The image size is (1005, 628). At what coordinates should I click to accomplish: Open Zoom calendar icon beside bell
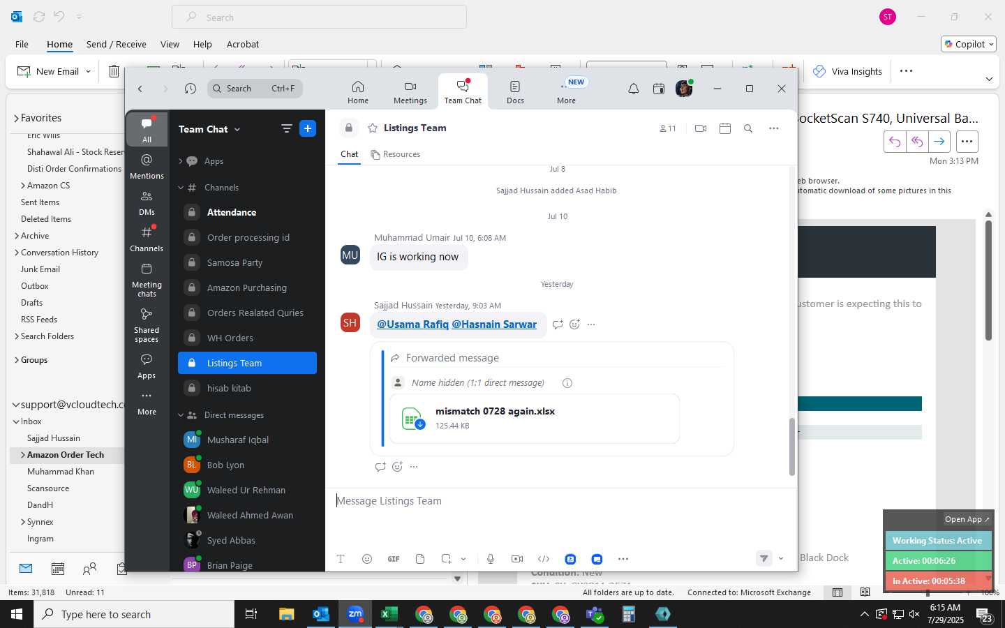tap(659, 89)
